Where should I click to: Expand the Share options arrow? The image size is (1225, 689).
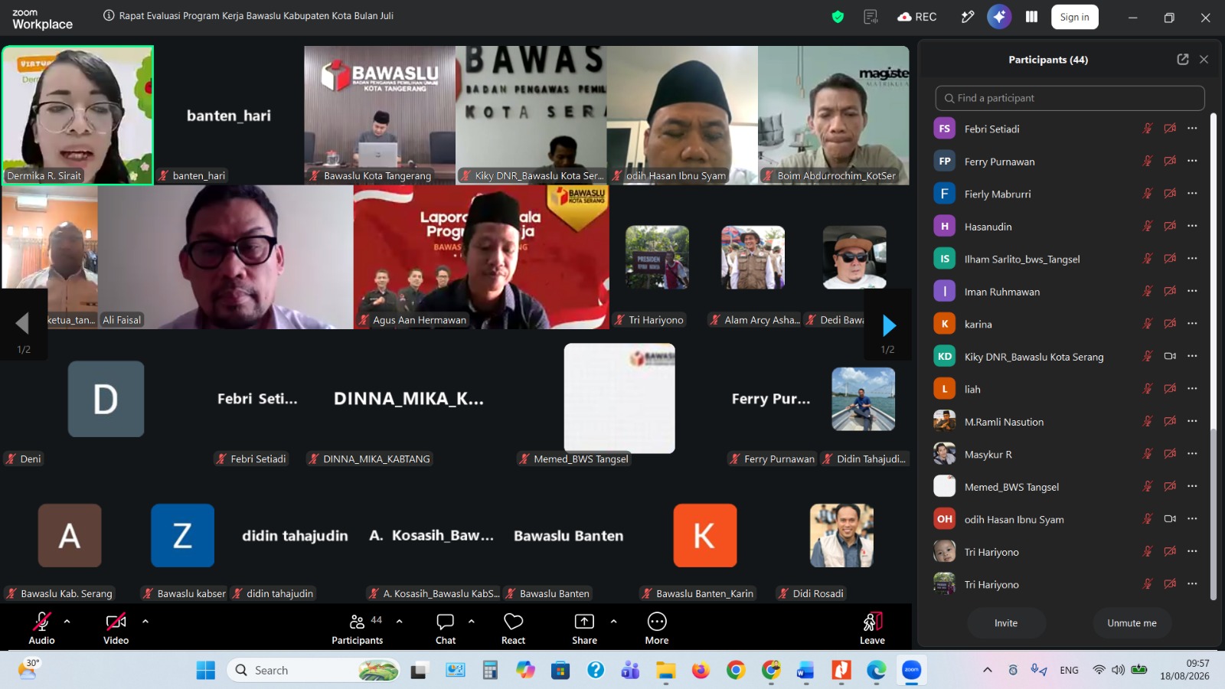613,621
